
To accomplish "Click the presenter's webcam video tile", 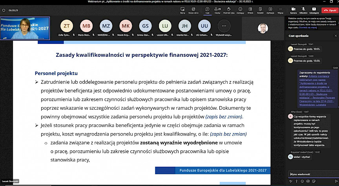I will pos(25,28).
